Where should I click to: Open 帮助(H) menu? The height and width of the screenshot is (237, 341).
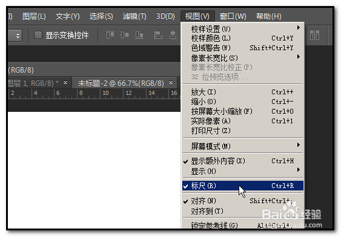pyautogui.click(x=268, y=16)
